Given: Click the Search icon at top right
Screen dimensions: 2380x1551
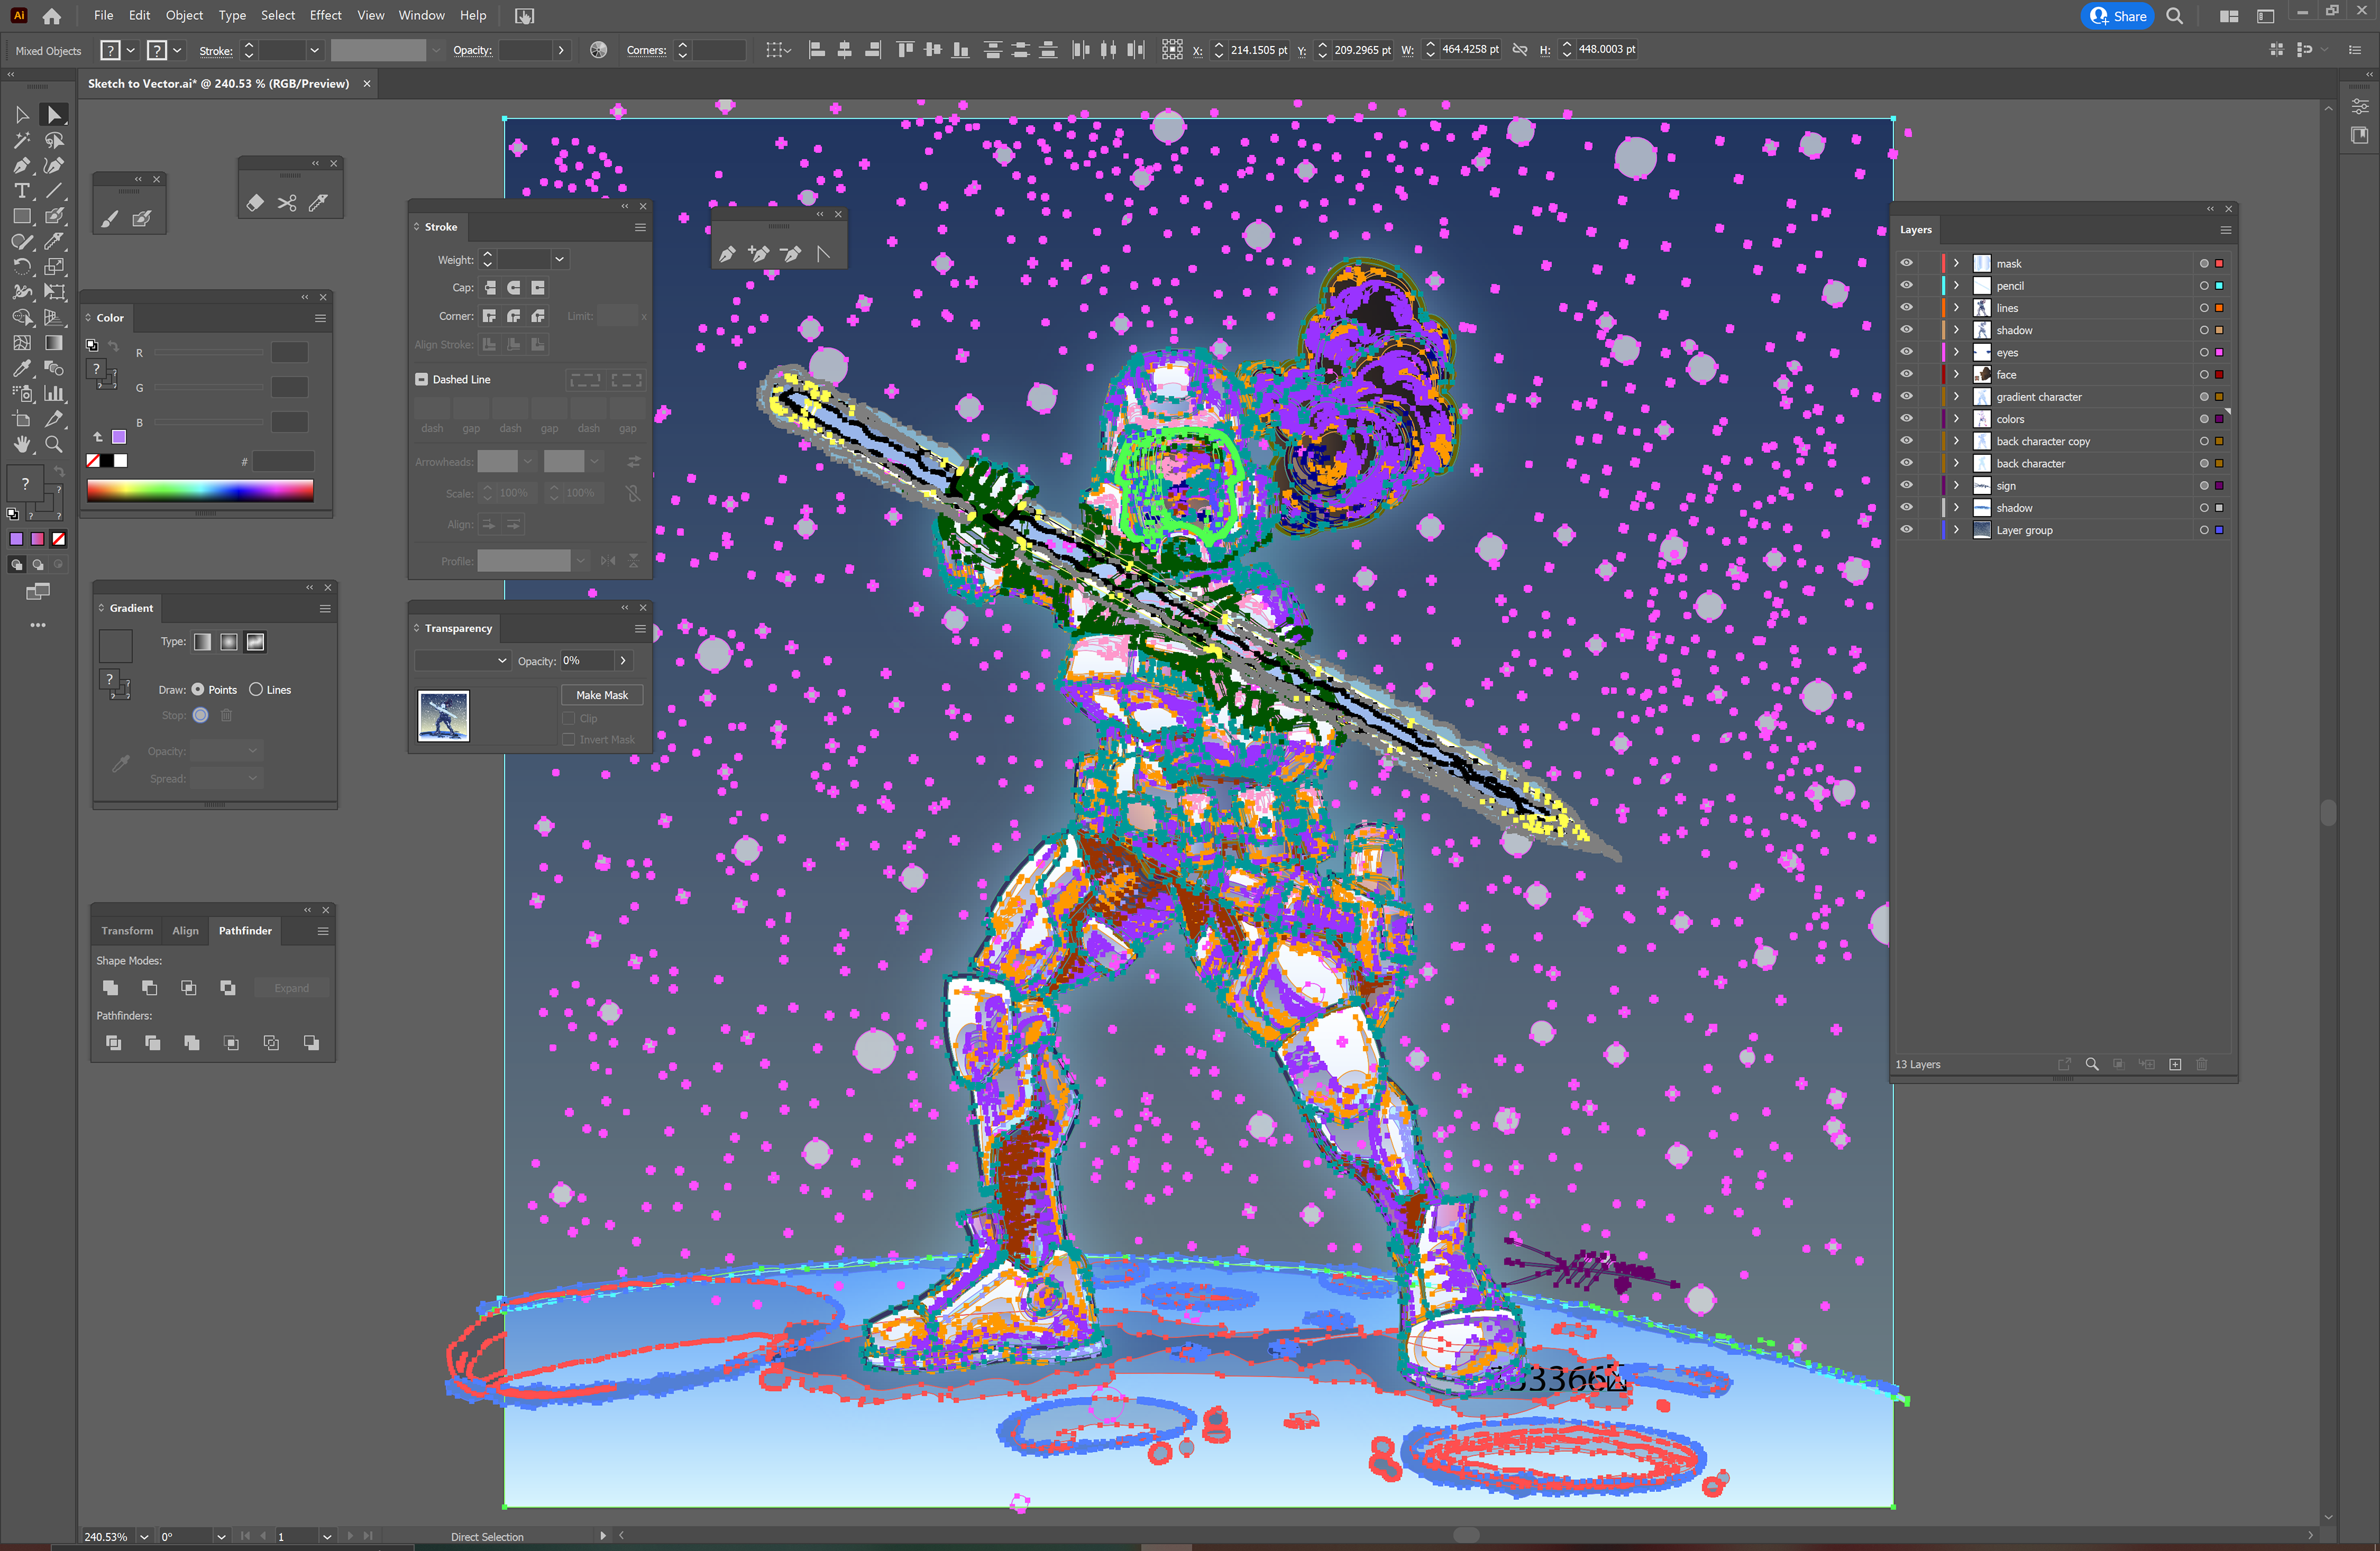Looking at the screenshot, I should click(x=2174, y=16).
